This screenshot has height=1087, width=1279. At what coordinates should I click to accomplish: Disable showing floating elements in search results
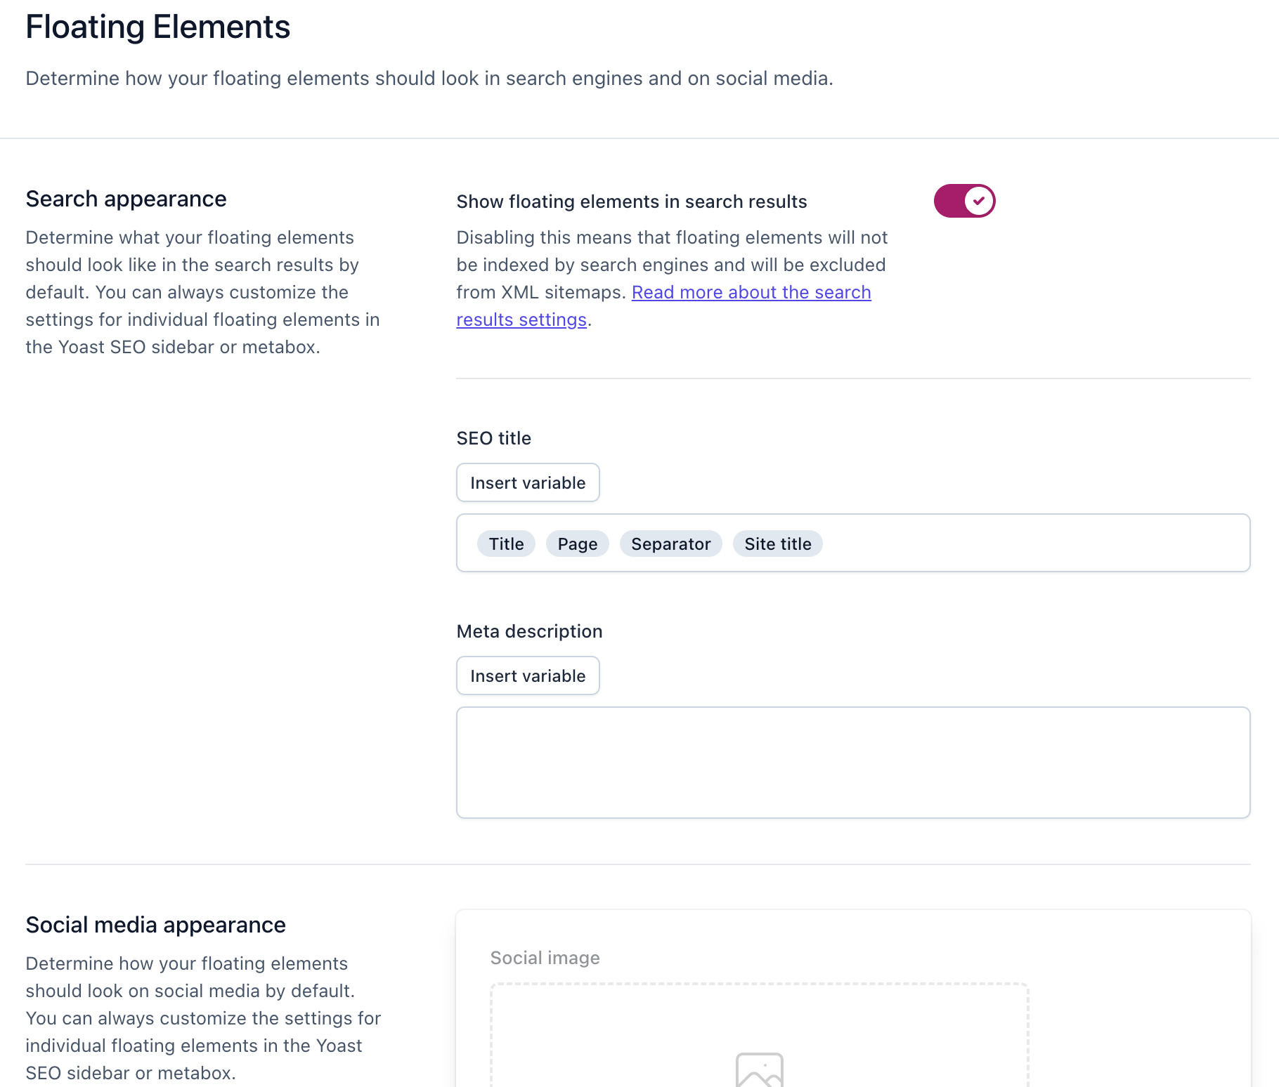[x=963, y=201]
